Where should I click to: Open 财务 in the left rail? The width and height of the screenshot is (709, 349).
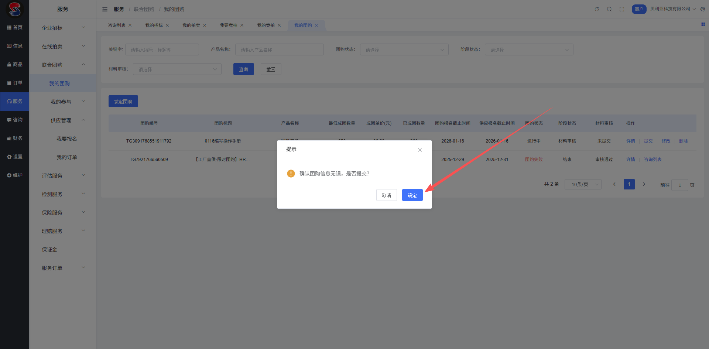[x=15, y=138]
